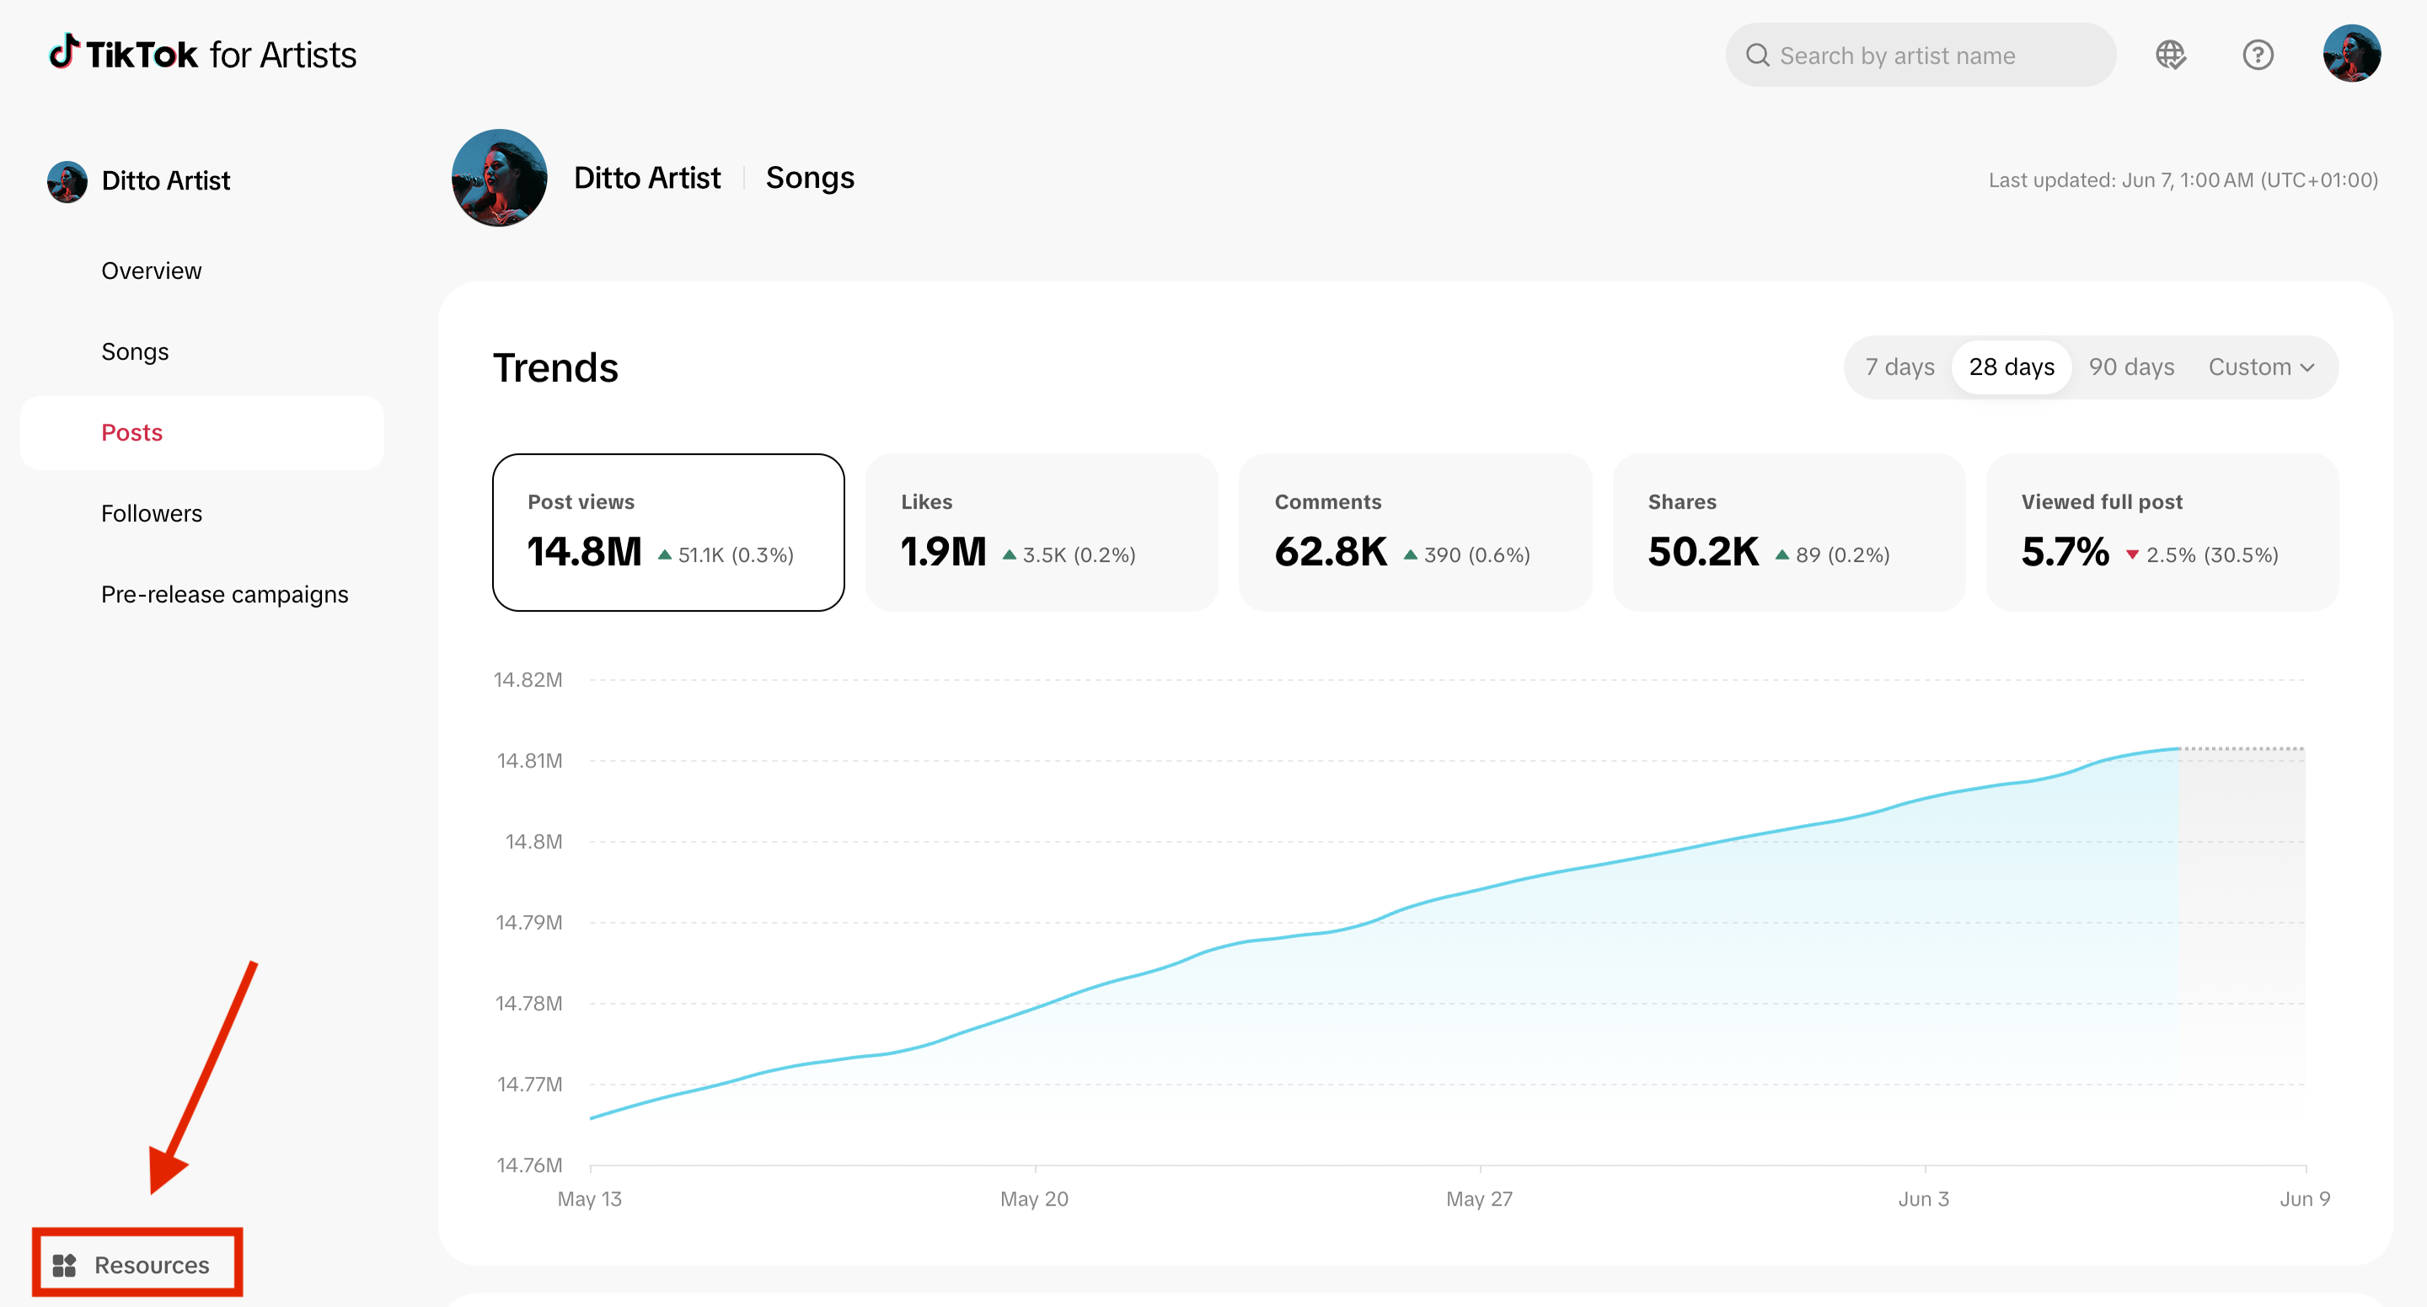Click the sidebar Ditto Artist avatar
This screenshot has width=2427, height=1307.
67,181
